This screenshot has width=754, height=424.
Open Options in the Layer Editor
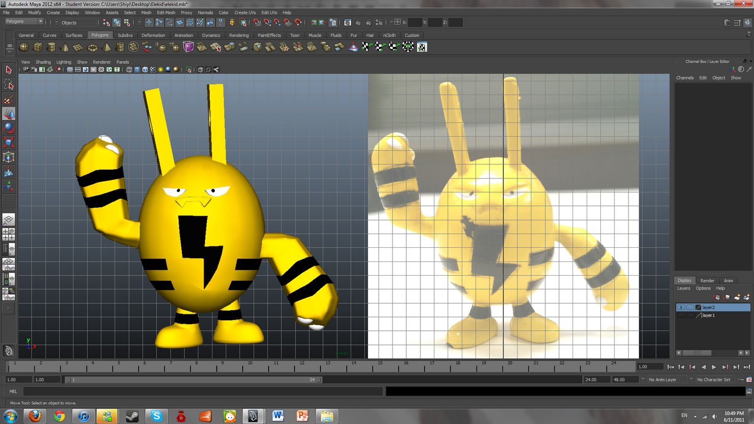[703, 288]
